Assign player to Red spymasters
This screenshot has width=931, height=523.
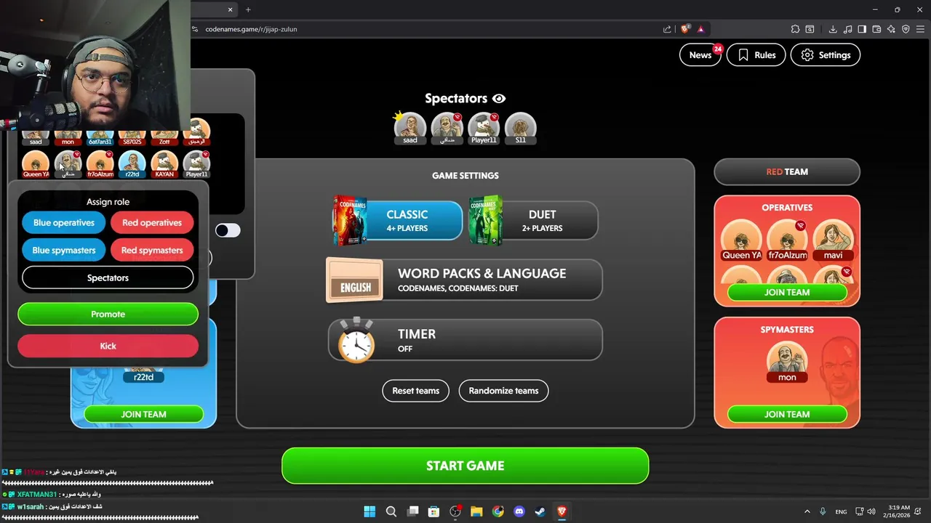coord(152,251)
